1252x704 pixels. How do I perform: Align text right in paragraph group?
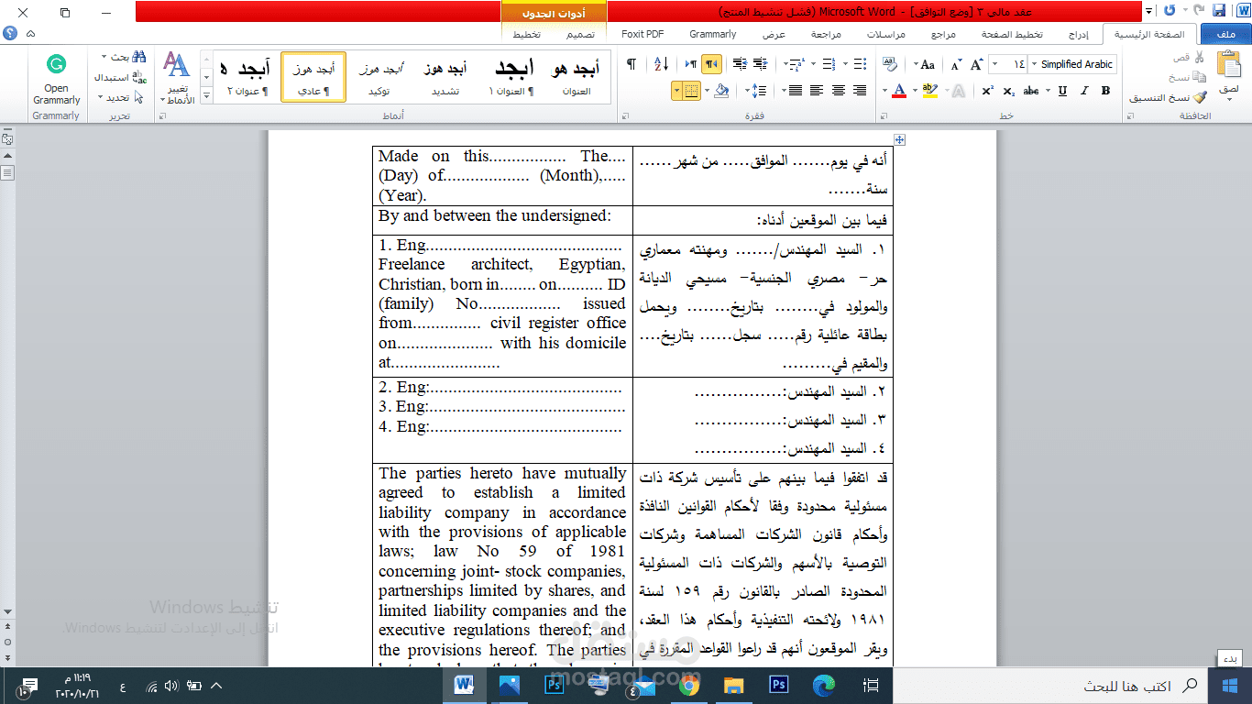860,91
